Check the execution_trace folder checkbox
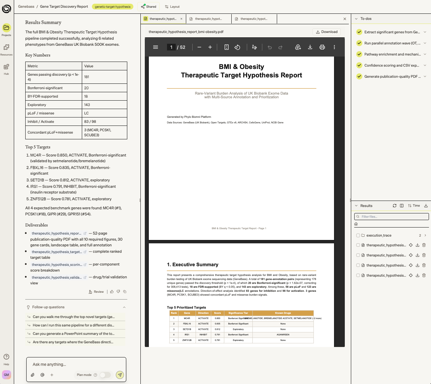 coord(358,236)
